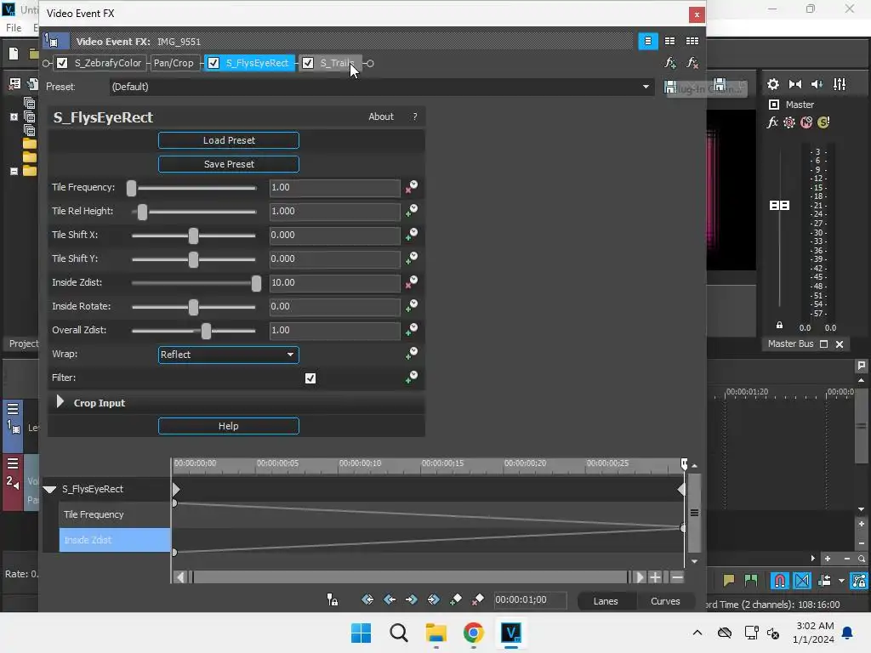Toggle Lock Envelopes to Events icon
The height and width of the screenshot is (653, 871).
[x=858, y=581]
